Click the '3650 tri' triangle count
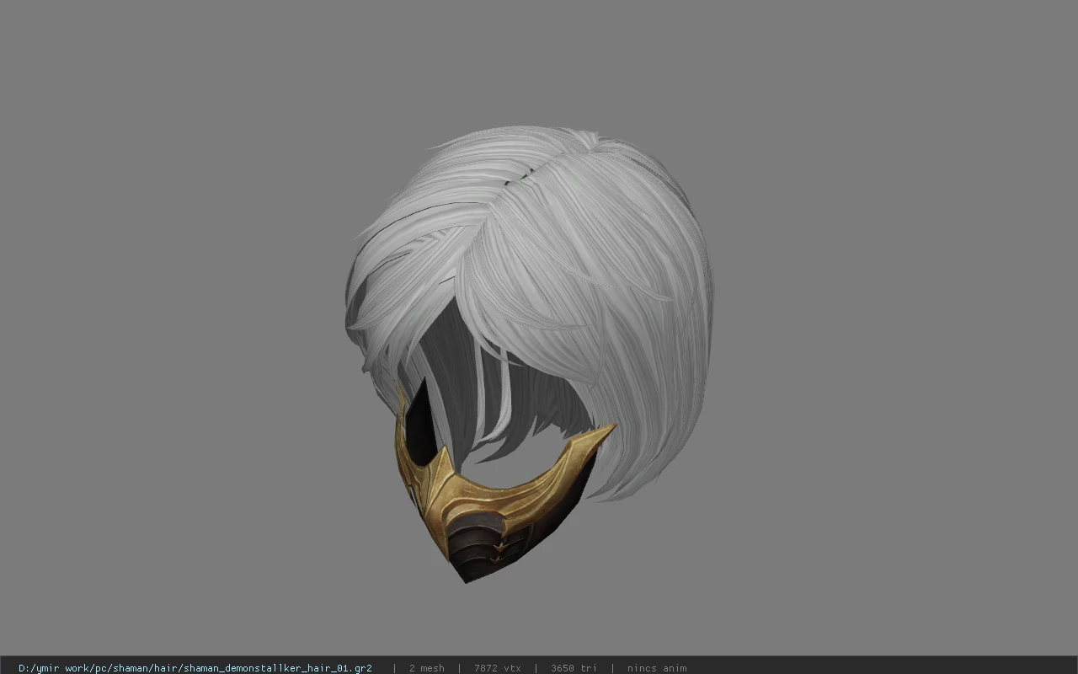 click(574, 668)
